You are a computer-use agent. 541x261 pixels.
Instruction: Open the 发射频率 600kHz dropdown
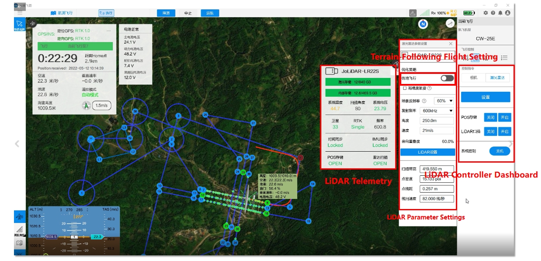click(x=437, y=111)
